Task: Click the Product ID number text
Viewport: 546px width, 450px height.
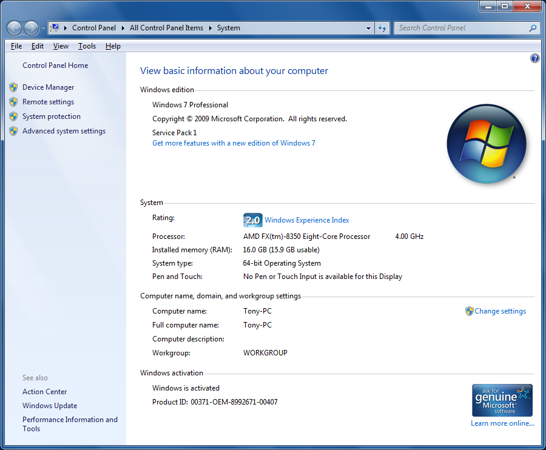Action: point(234,402)
